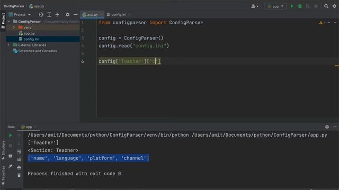Click the yellow warning stripe marker
The height and width of the screenshot is (190, 339).
coord(337,66)
